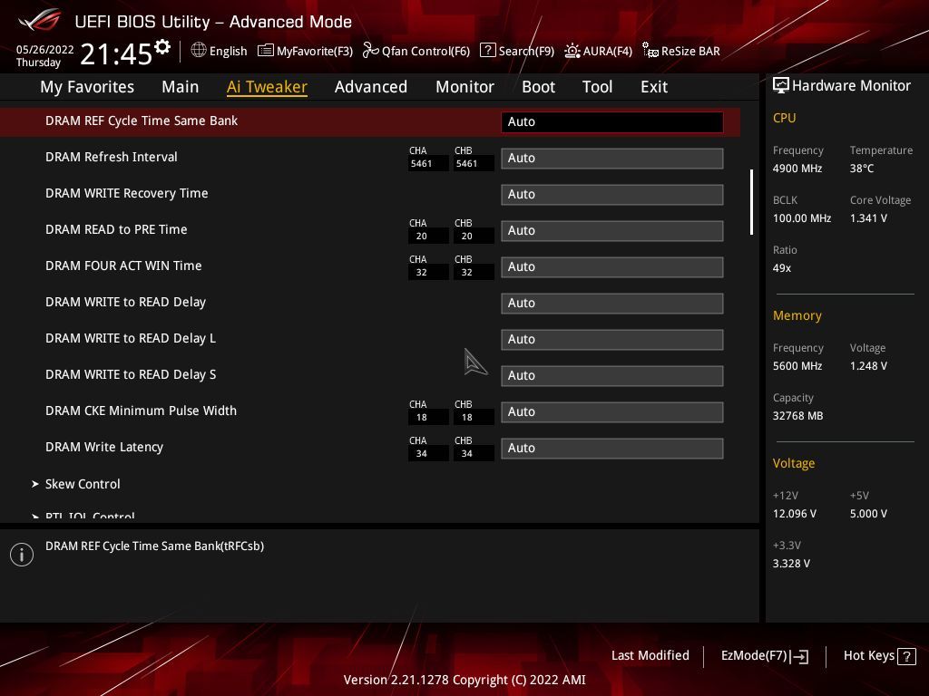Click ReSize BAR label
This screenshot has width=929, height=696.
tap(690, 51)
